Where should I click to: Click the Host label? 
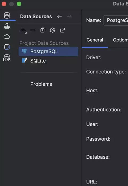(x=92, y=91)
